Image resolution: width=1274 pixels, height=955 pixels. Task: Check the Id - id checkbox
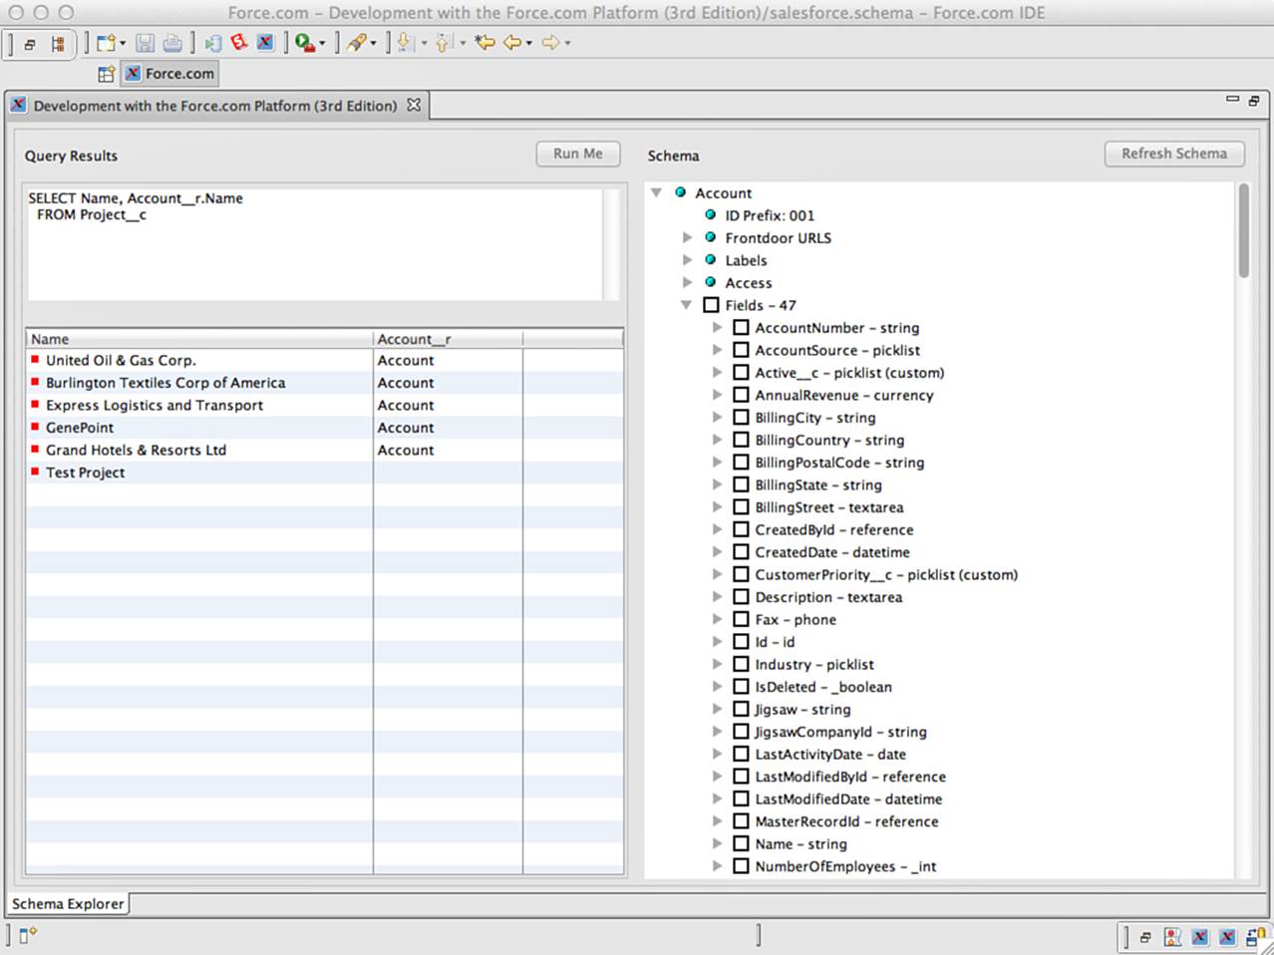point(741,641)
